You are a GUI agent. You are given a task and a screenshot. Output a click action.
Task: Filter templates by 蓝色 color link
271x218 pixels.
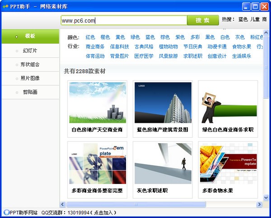pos(150,37)
